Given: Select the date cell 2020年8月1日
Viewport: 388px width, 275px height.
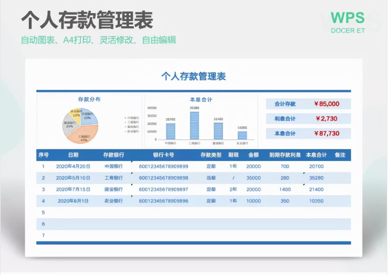Looking at the screenshot, I should point(73,201).
